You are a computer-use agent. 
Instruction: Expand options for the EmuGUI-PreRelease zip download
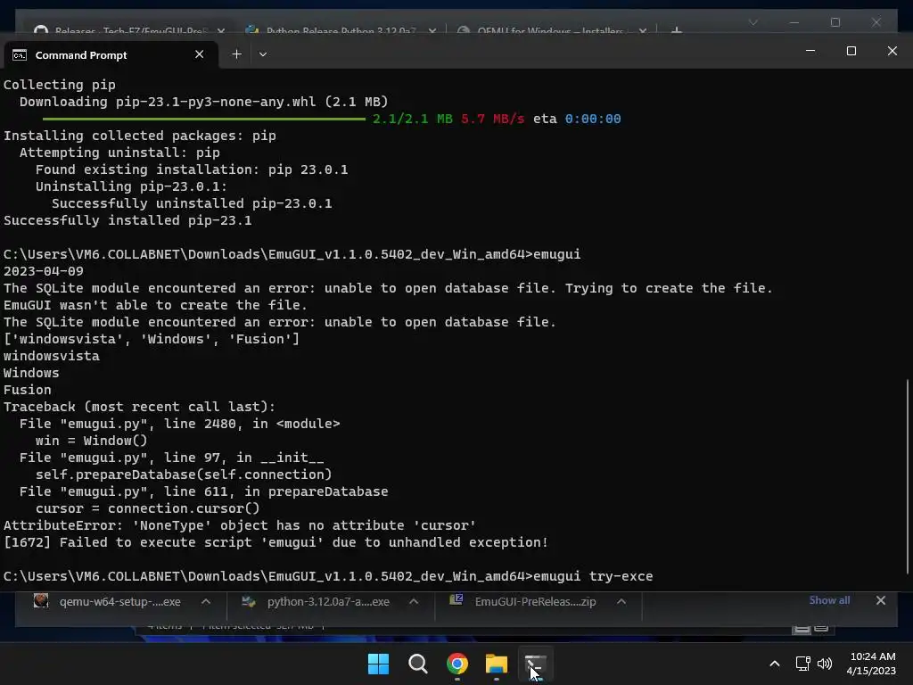(621, 602)
